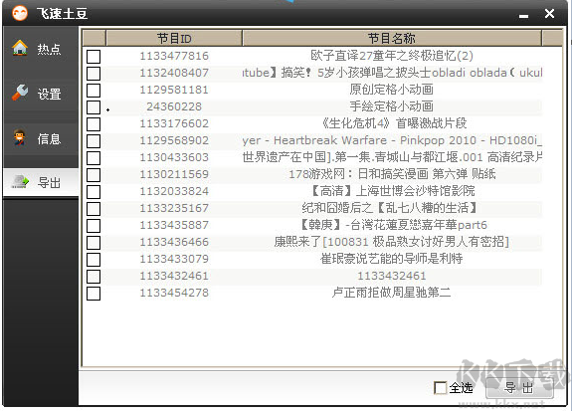Close the 飞速土豆 window
The height and width of the screenshot is (411, 572).
click(x=549, y=14)
